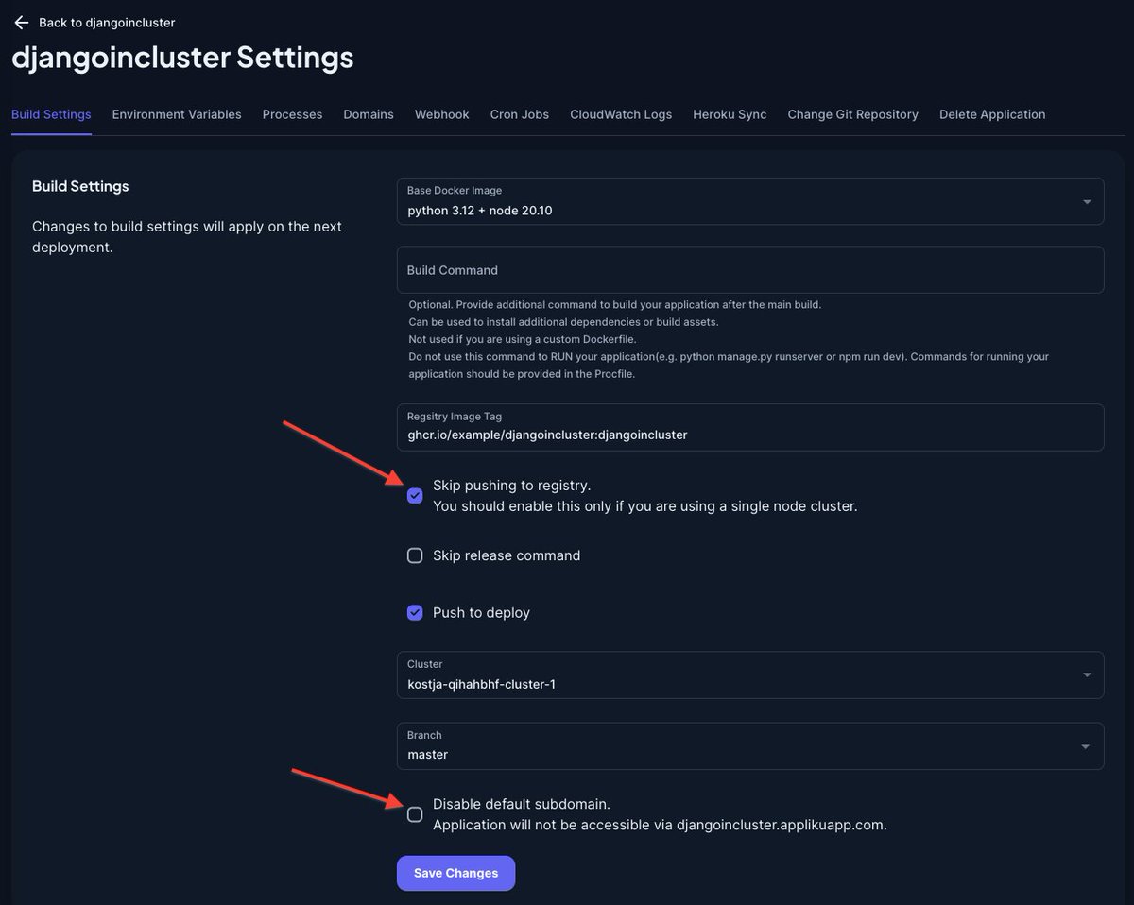Click the Base Docker Image dropdown arrow
The height and width of the screenshot is (905, 1134).
1087,202
